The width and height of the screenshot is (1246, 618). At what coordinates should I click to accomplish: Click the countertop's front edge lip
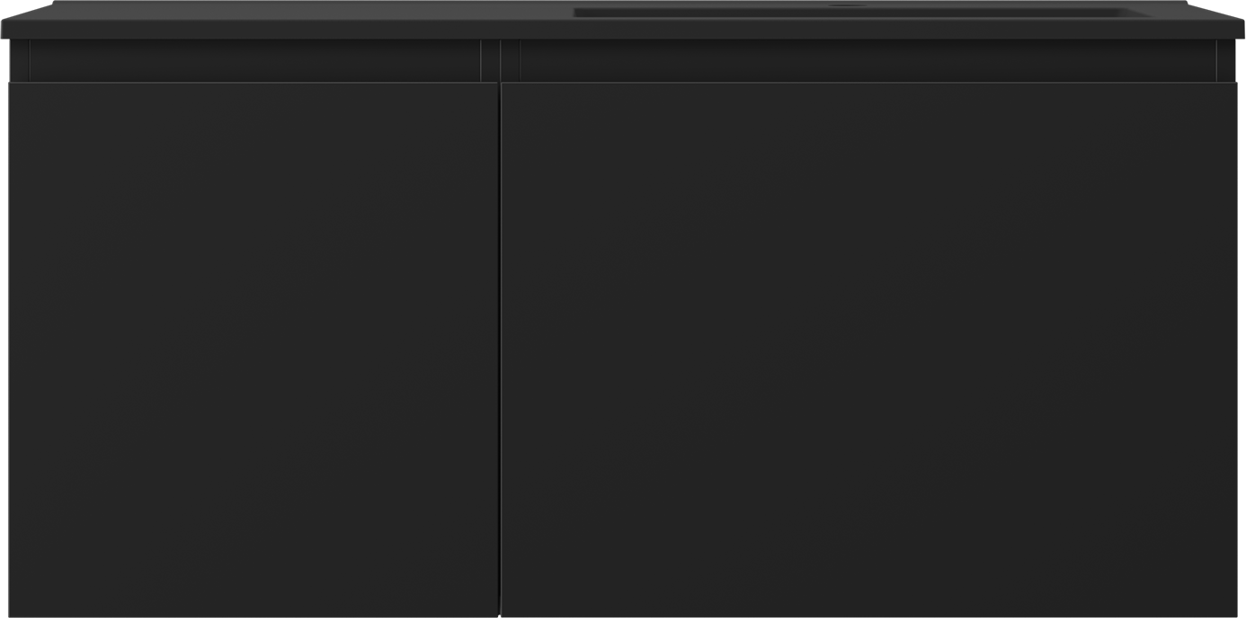point(622,30)
